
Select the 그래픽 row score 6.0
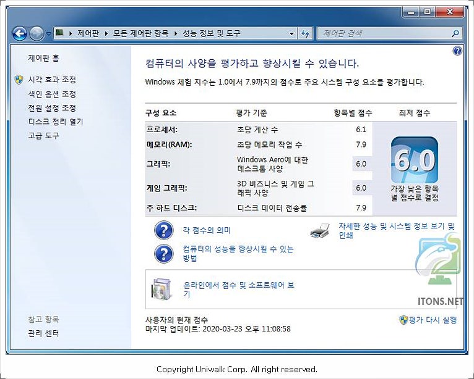(361, 164)
